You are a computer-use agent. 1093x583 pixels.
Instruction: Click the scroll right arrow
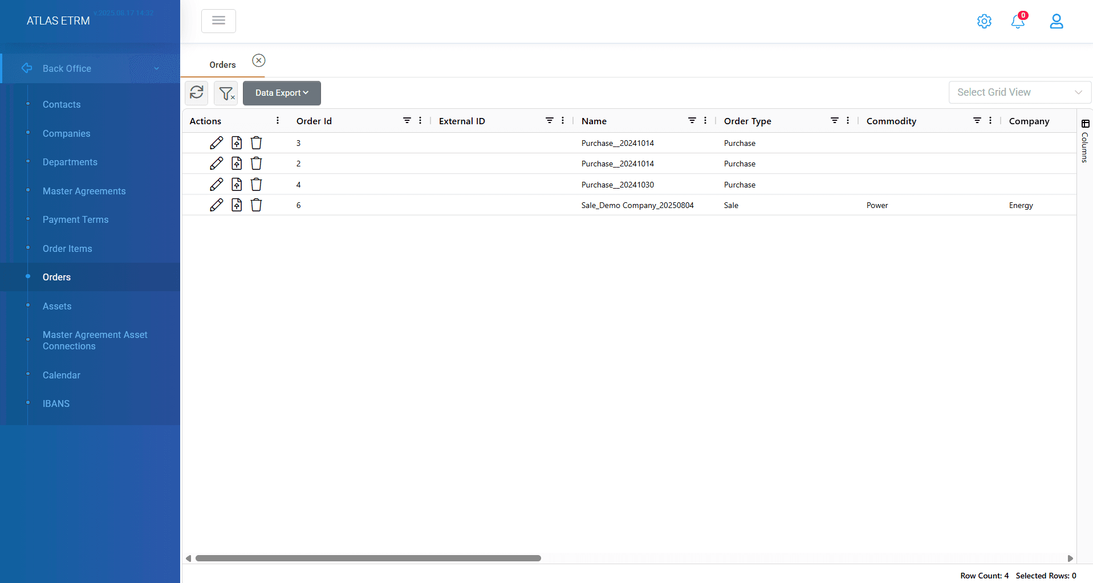tap(1070, 558)
